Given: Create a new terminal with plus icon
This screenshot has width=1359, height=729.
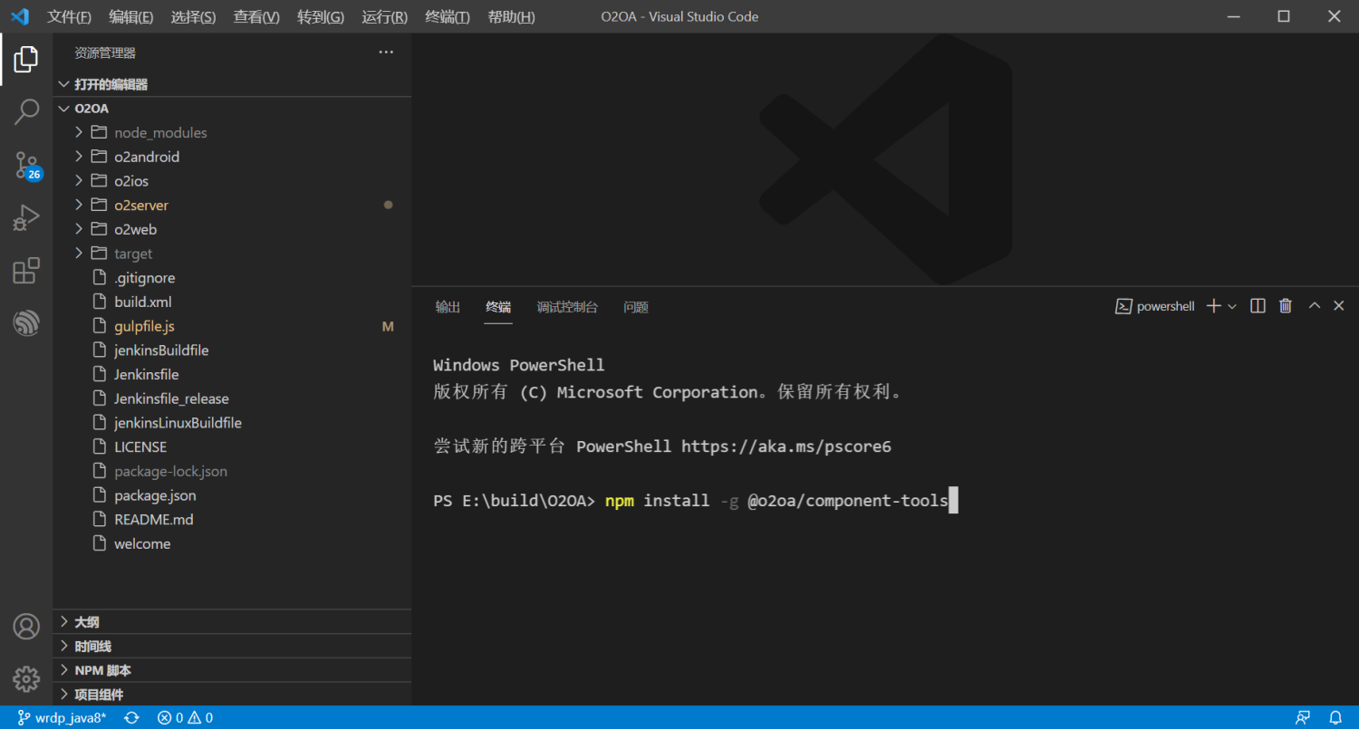Looking at the screenshot, I should 1212,305.
